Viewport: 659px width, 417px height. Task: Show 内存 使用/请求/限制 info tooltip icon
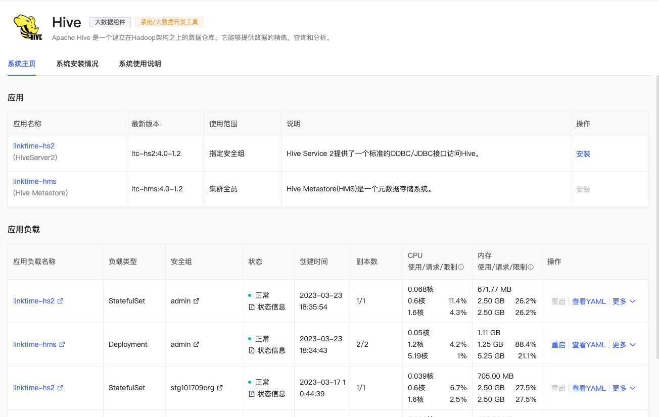pyautogui.click(x=531, y=267)
